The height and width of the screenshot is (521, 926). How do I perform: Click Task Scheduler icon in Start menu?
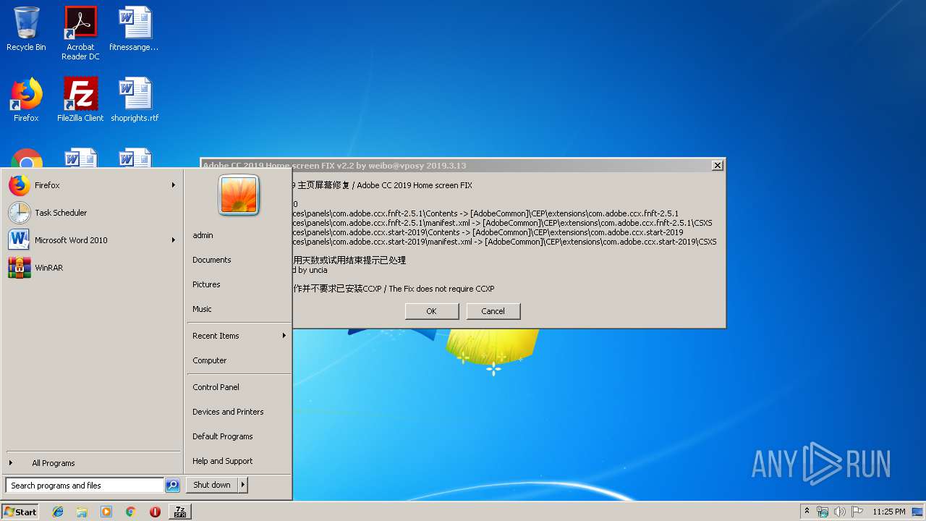coord(20,213)
